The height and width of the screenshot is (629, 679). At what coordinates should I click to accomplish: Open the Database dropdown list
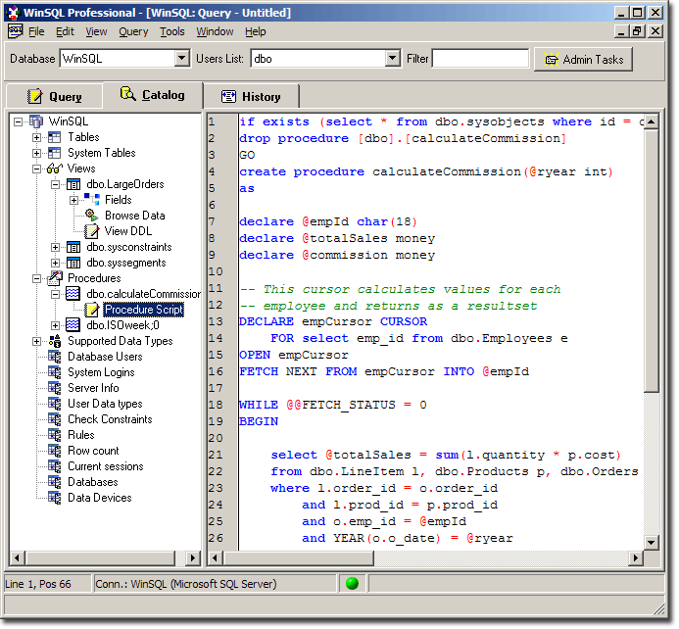tap(182, 58)
